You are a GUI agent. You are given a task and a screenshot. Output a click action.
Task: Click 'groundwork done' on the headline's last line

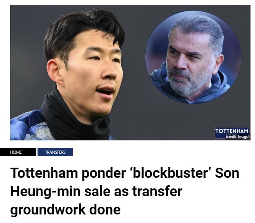coord(65,210)
